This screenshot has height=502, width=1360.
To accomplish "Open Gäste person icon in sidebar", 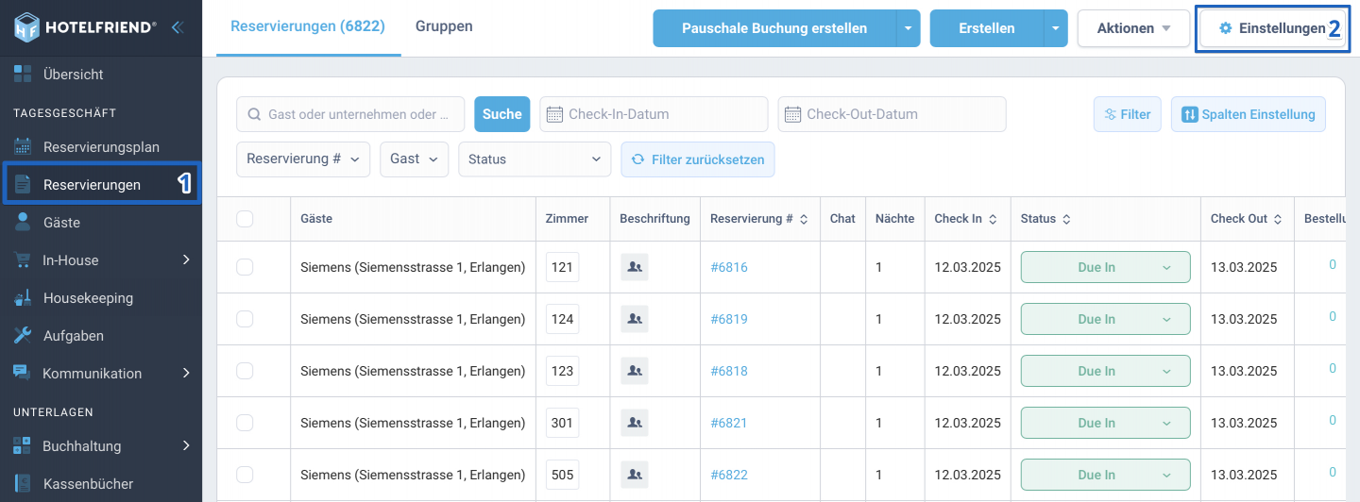I will coord(23,223).
